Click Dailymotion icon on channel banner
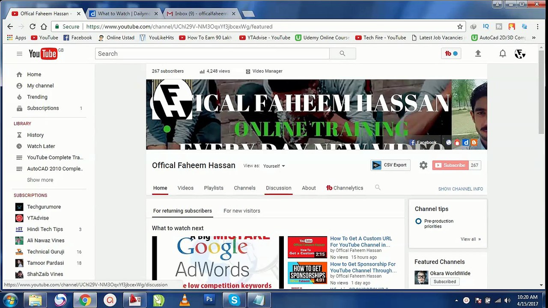 (466, 142)
